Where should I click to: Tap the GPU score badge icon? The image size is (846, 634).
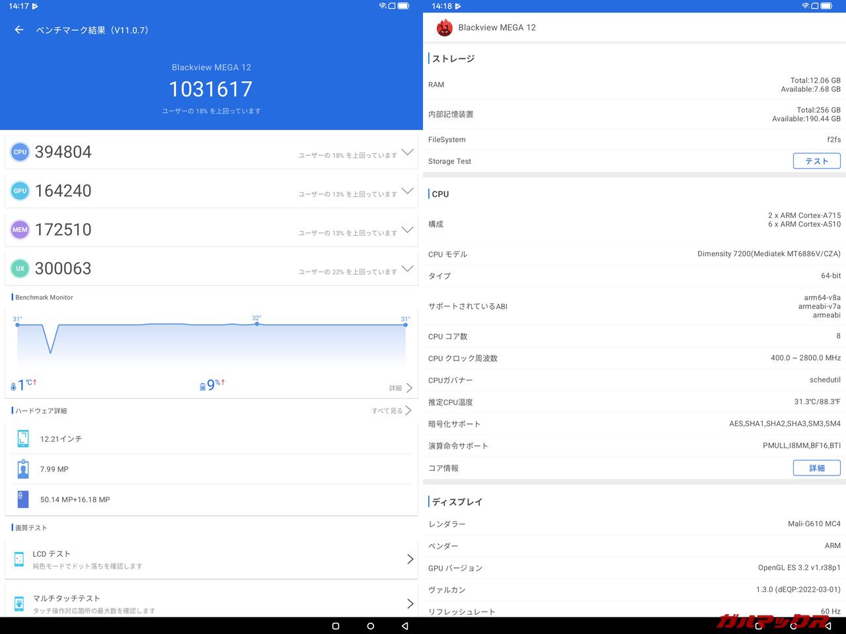[x=20, y=191]
